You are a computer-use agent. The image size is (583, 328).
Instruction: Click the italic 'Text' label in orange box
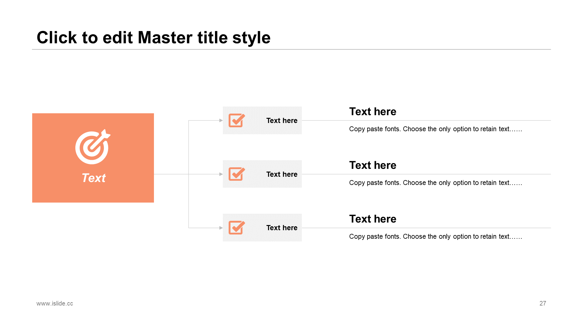[x=94, y=178]
